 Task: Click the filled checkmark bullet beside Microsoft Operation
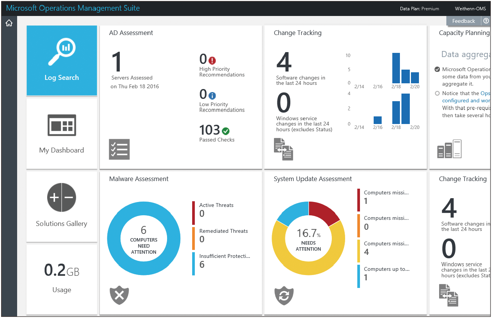pos(437,69)
